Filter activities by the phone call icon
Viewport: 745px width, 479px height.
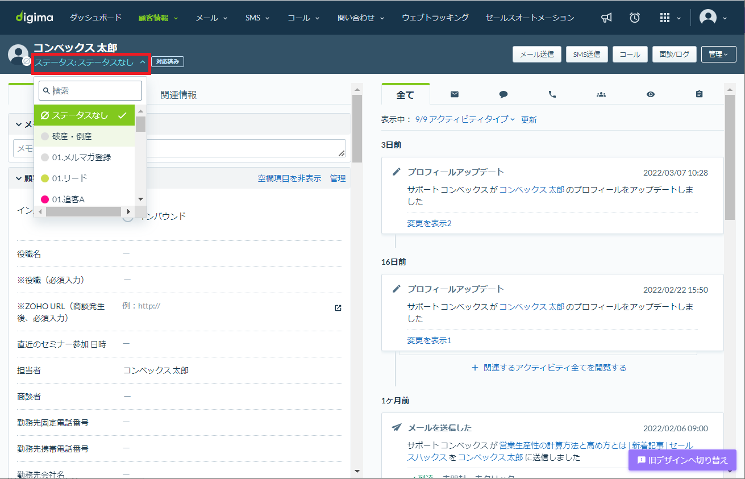coord(552,94)
